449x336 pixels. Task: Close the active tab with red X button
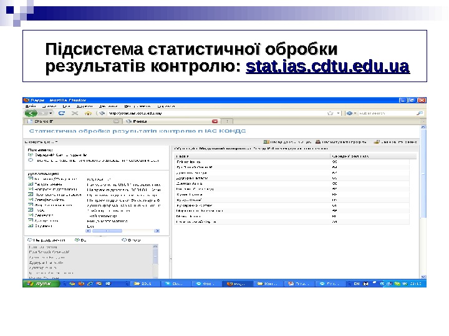point(215,121)
